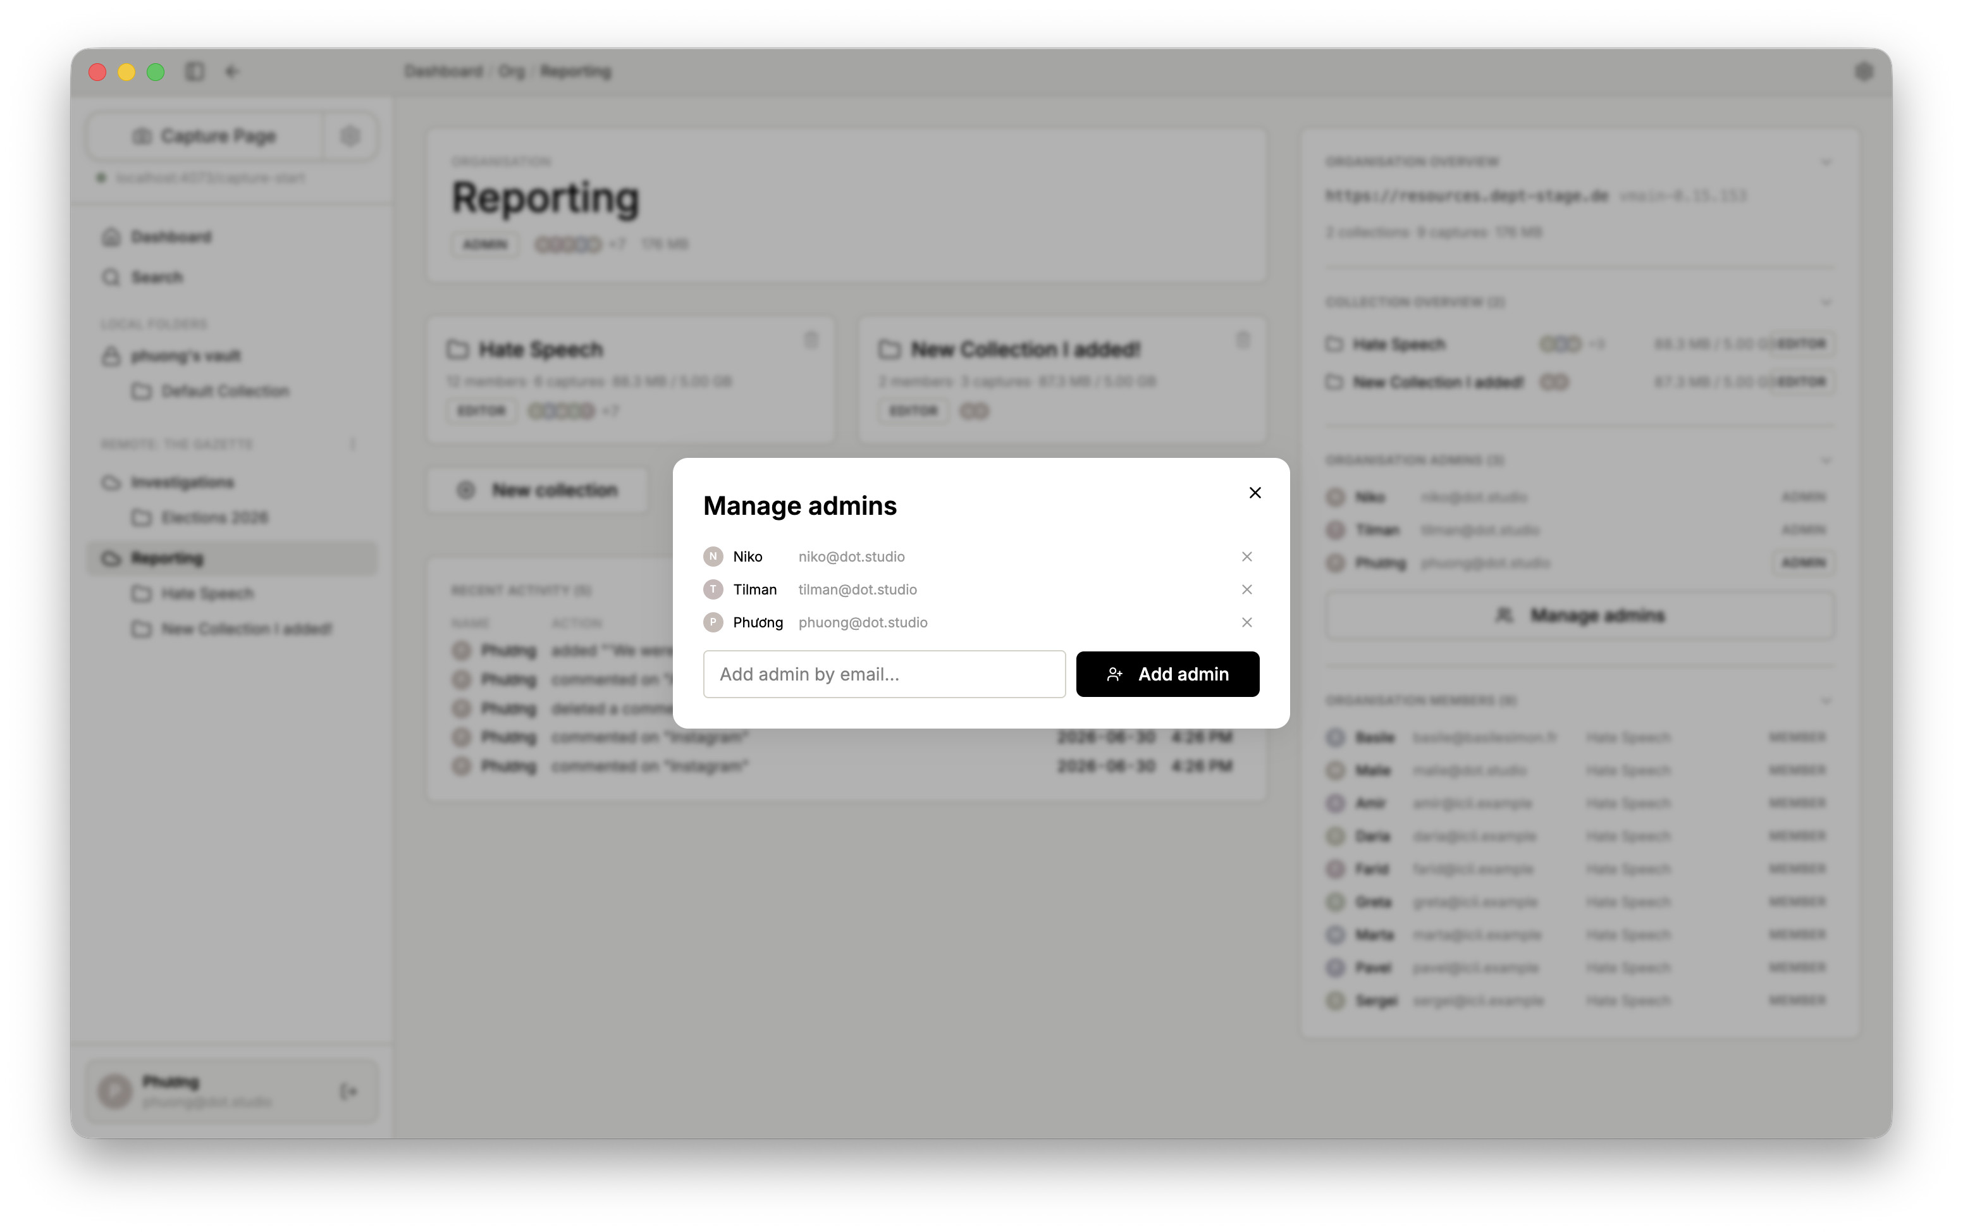Image resolution: width=1963 pixels, height=1232 pixels.
Task: Toggle the sidebar panel icon
Action: (x=195, y=71)
